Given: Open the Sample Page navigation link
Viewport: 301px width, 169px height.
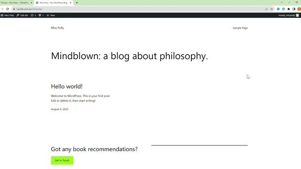Looking at the screenshot, I should 240,28.
